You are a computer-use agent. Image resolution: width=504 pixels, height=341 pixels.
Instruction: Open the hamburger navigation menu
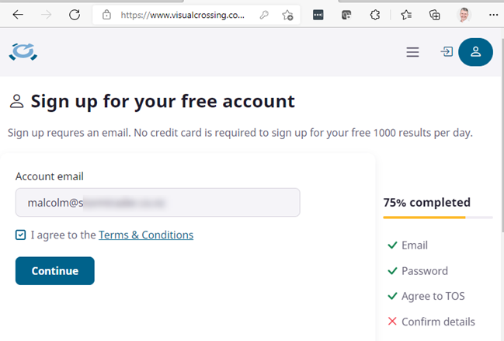coord(412,52)
